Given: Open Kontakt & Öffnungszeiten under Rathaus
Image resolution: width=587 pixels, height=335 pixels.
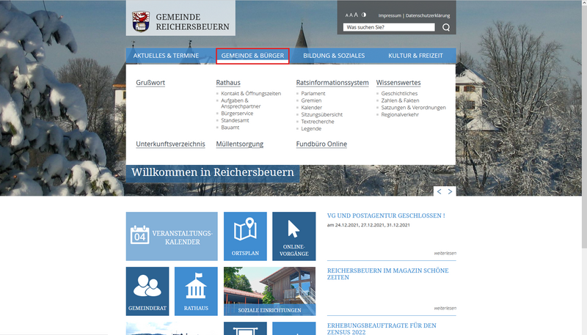Looking at the screenshot, I should (x=251, y=94).
